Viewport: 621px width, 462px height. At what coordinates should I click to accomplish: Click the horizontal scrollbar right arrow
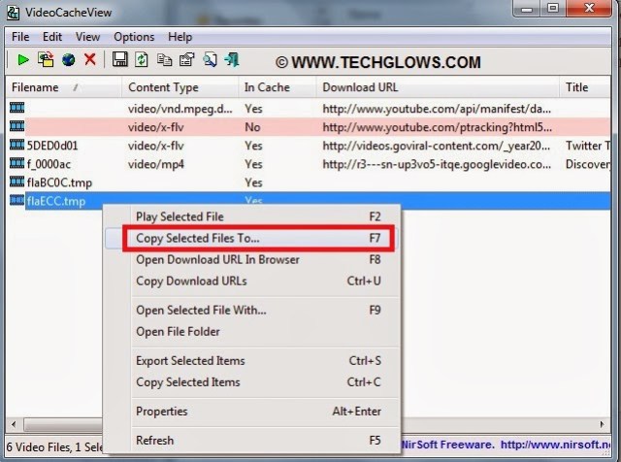pyautogui.click(x=602, y=425)
